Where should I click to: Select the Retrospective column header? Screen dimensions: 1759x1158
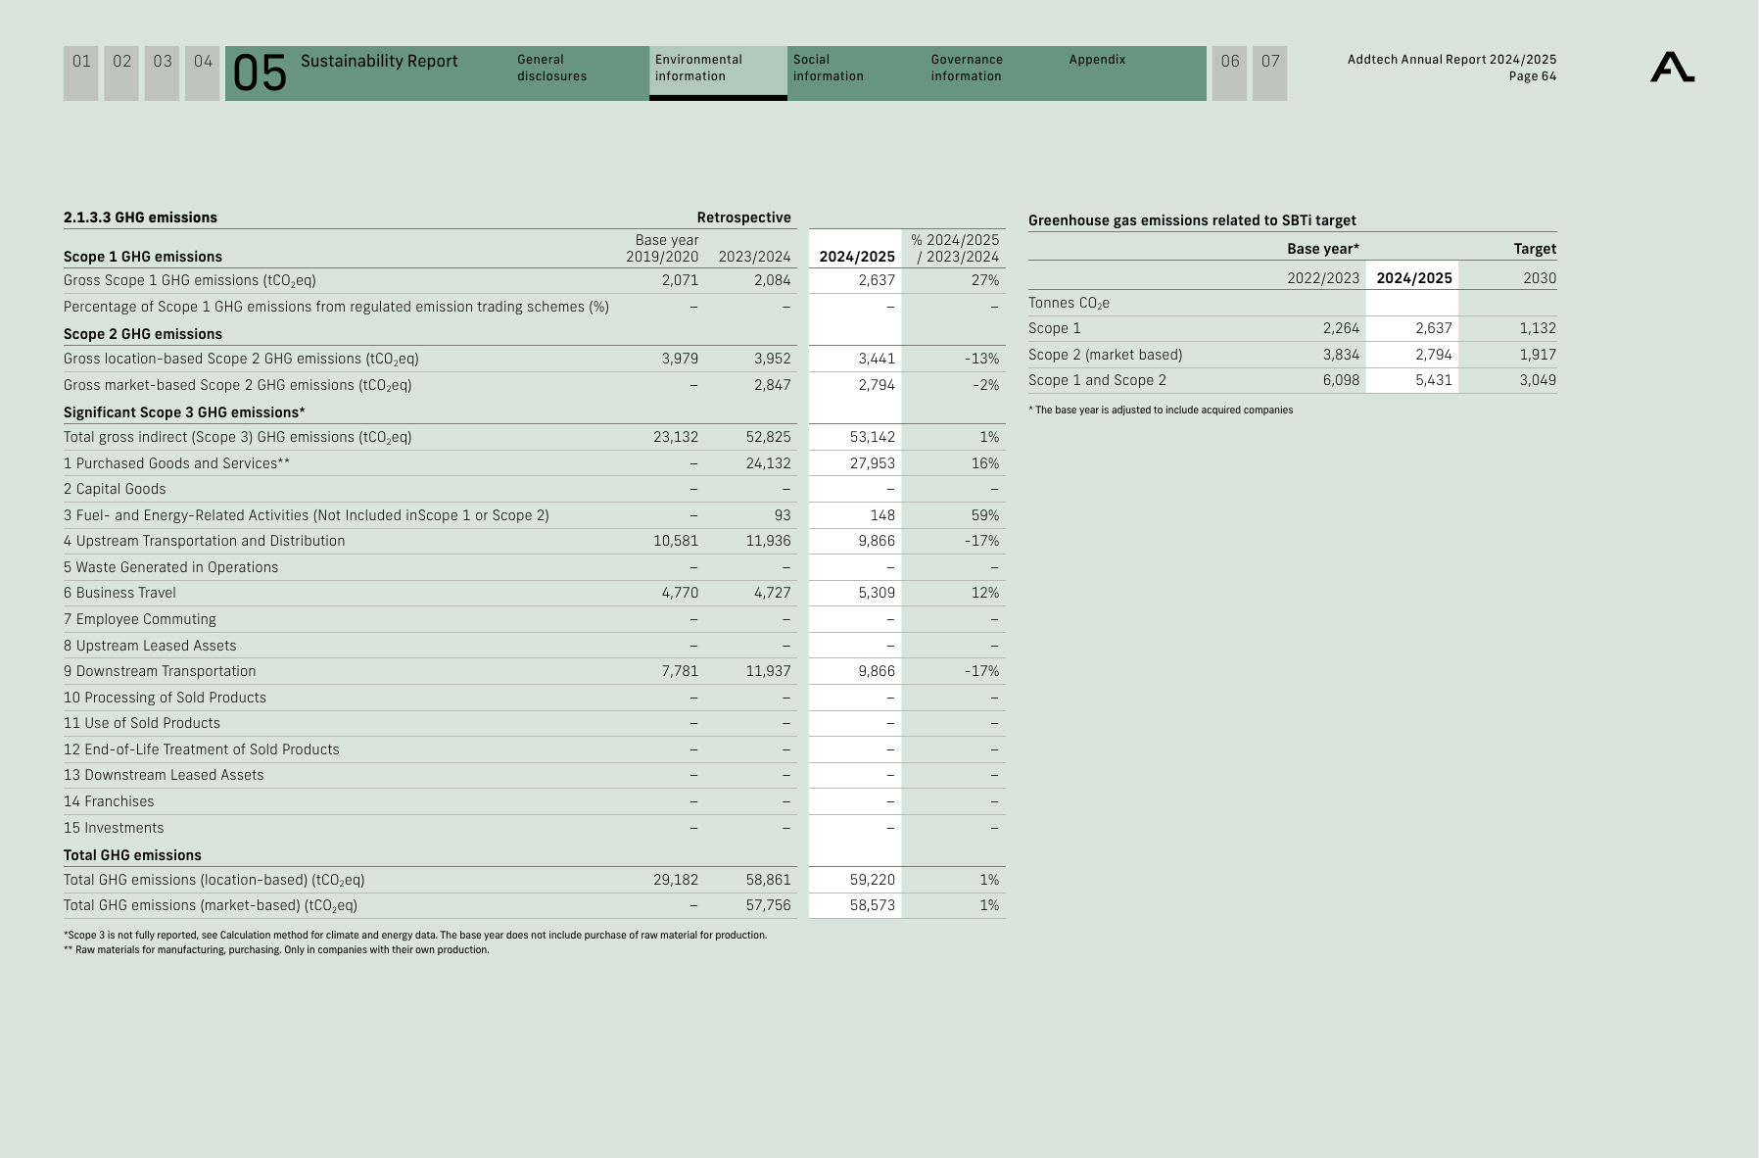pos(744,217)
